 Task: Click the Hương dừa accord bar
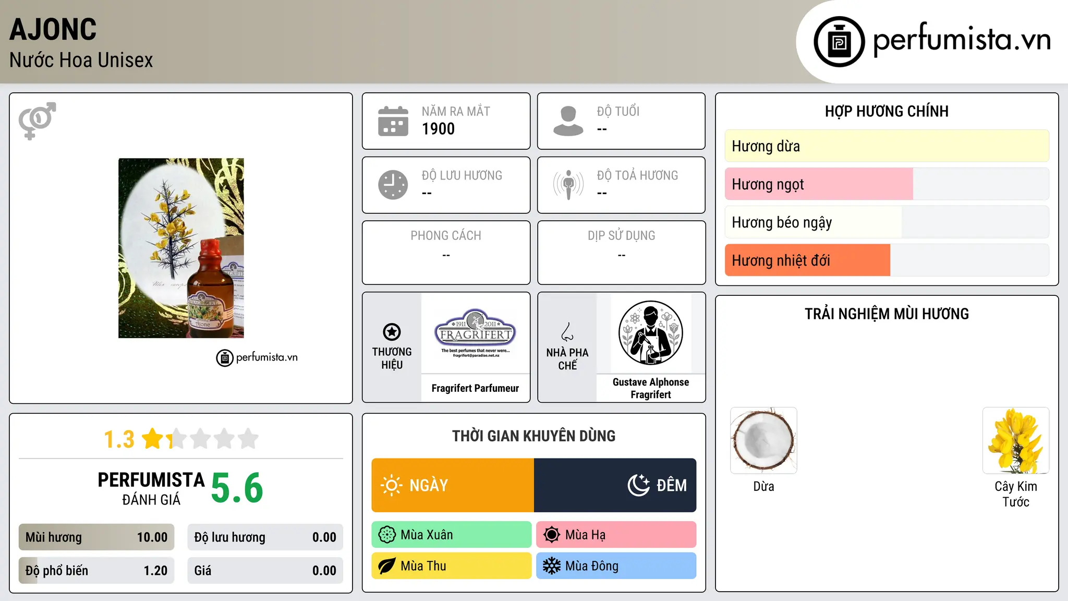point(887,146)
